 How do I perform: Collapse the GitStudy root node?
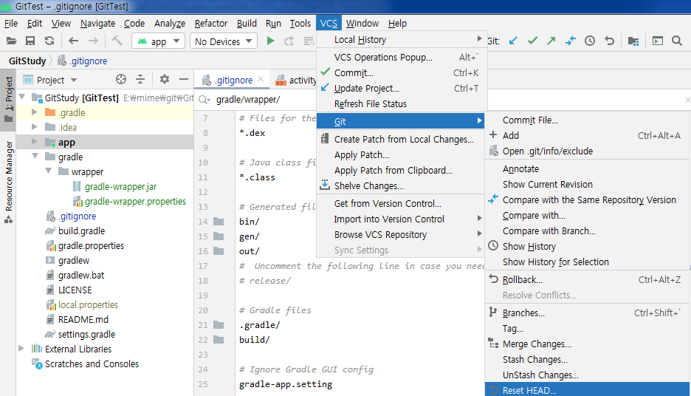point(21,97)
